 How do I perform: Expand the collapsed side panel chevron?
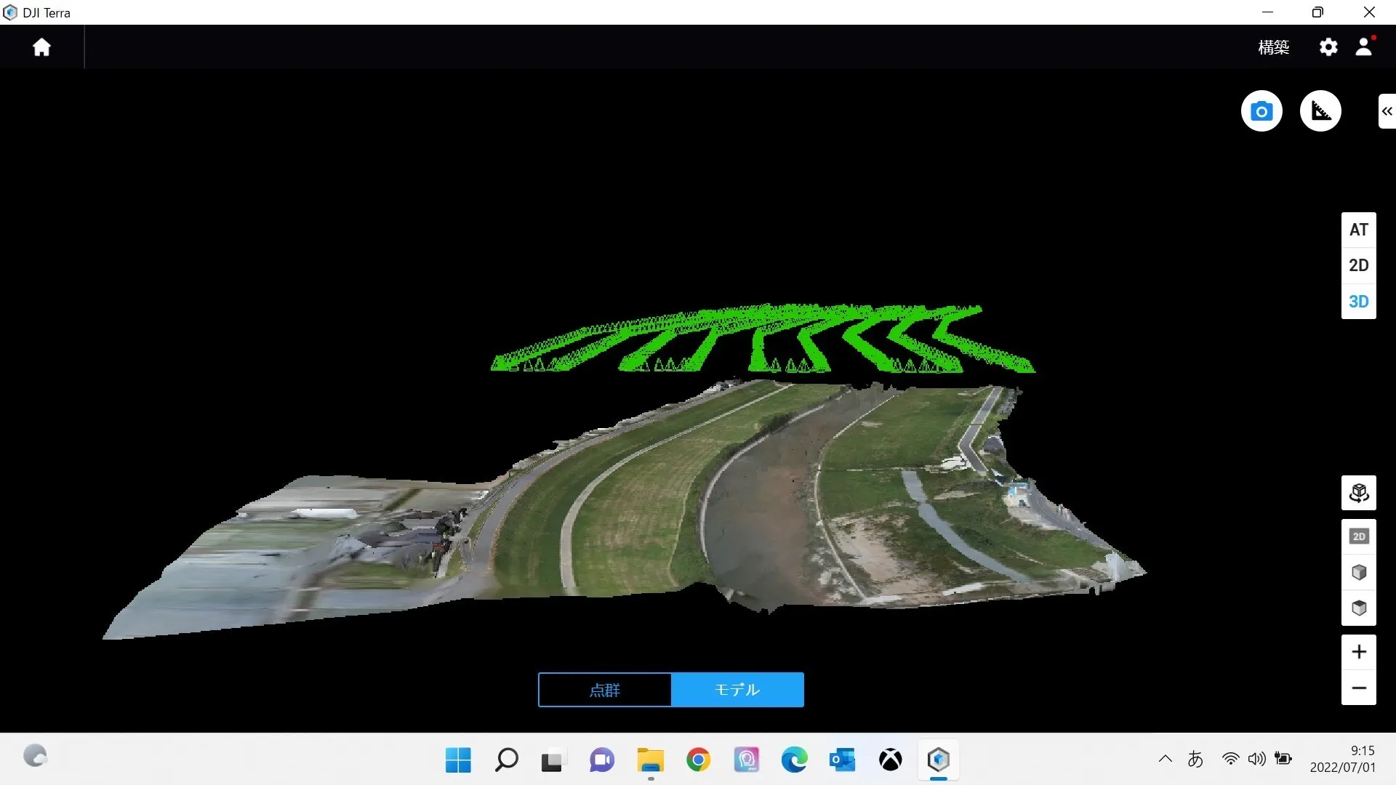(1387, 111)
